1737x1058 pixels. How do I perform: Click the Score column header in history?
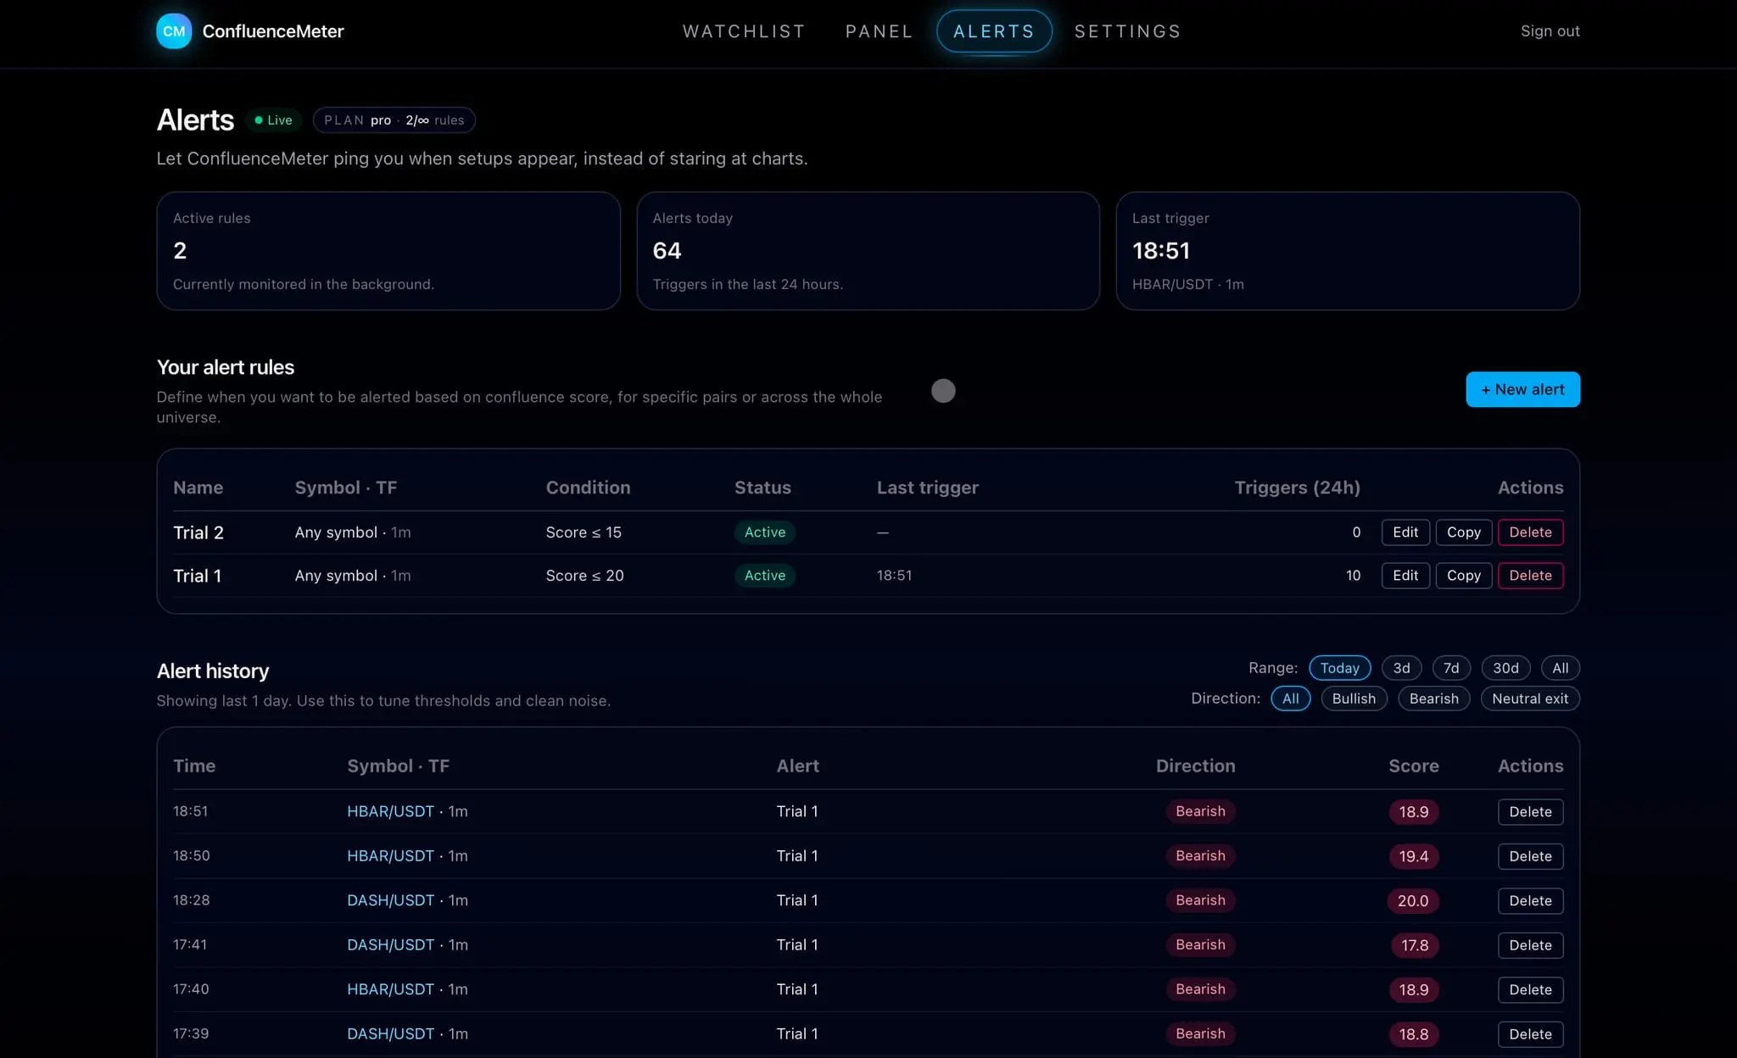[1413, 766]
